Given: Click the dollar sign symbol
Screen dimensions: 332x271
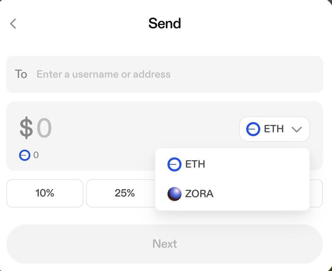Looking at the screenshot, I should coord(26,128).
